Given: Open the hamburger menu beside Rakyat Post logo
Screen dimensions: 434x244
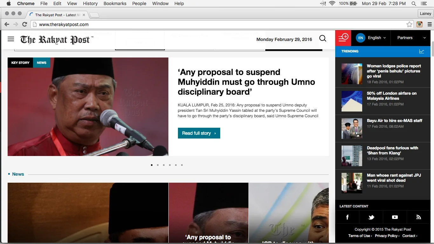Looking at the screenshot, I should [x=11, y=39].
